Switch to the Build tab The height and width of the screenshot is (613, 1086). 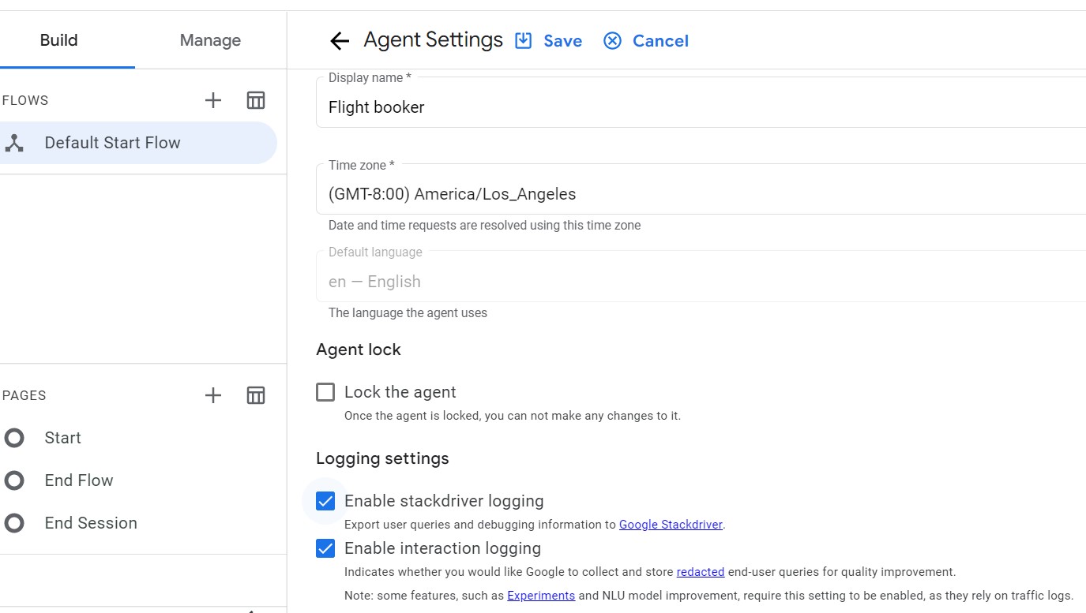(x=59, y=40)
